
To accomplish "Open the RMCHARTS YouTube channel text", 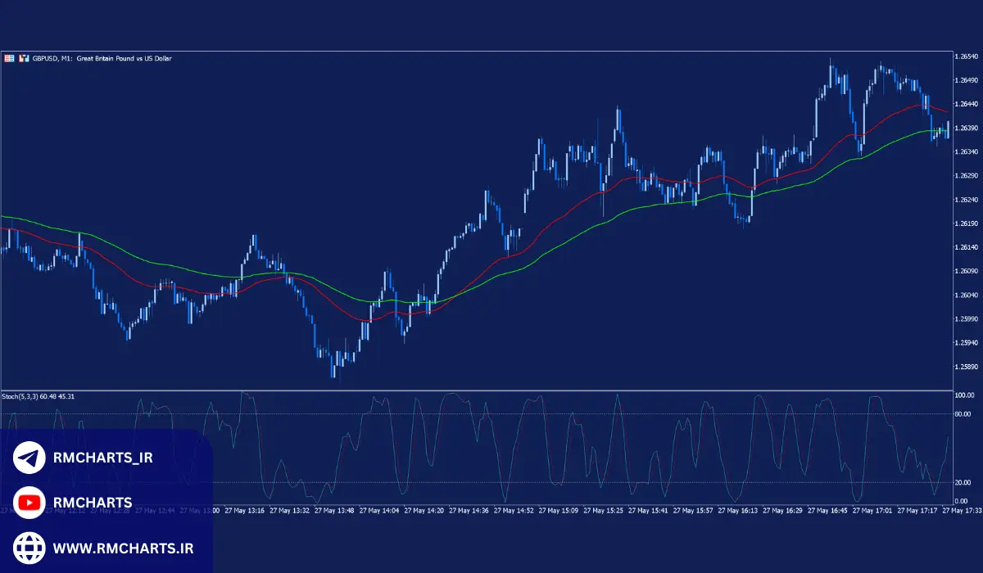I will coord(93,502).
